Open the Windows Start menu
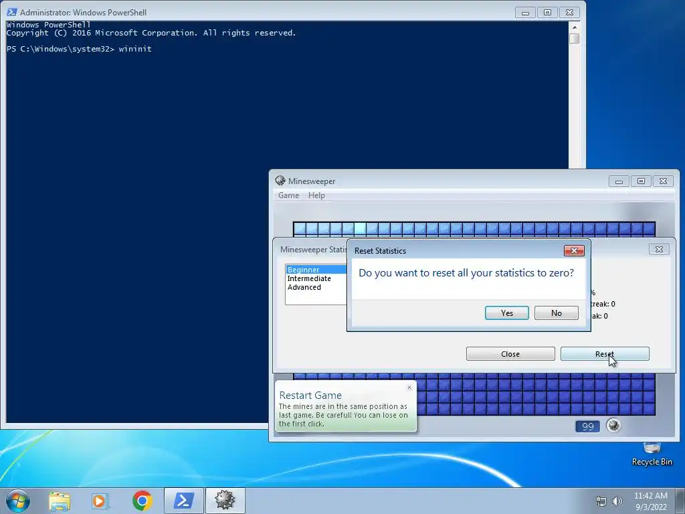 pyautogui.click(x=18, y=501)
